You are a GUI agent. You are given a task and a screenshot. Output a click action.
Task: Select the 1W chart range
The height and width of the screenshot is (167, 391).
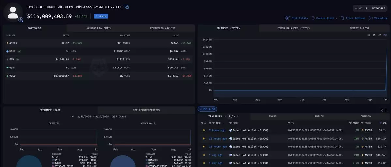[368, 35]
